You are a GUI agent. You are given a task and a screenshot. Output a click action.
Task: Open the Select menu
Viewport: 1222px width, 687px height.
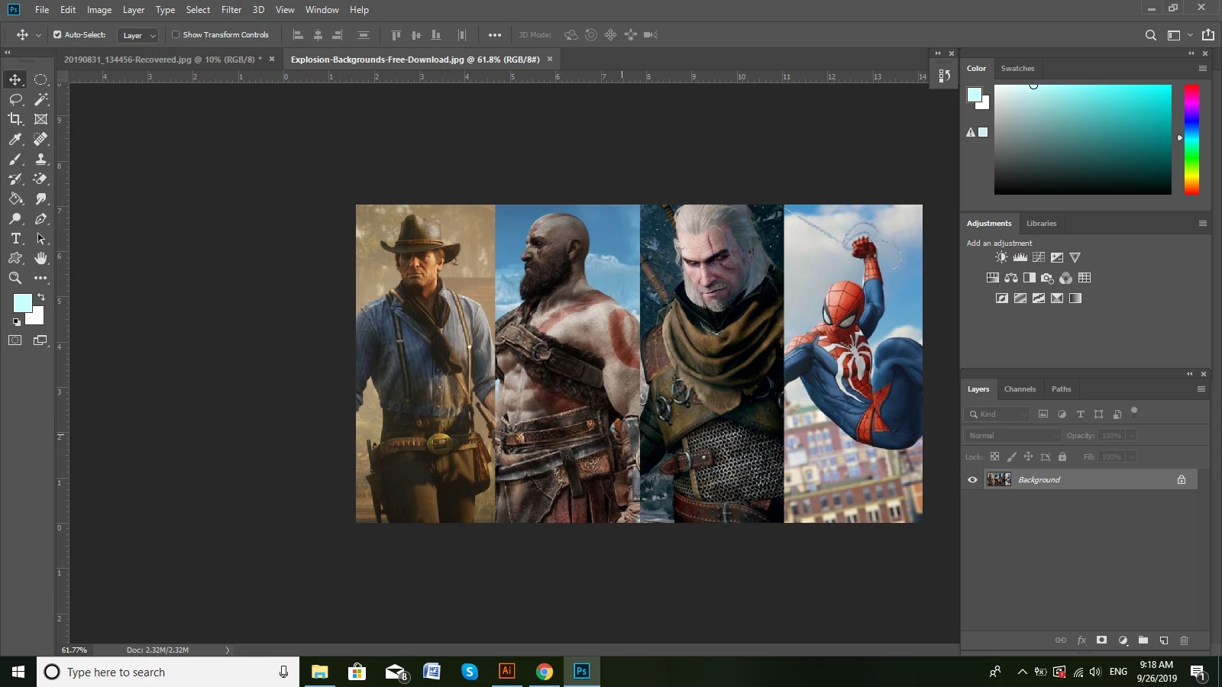(198, 10)
